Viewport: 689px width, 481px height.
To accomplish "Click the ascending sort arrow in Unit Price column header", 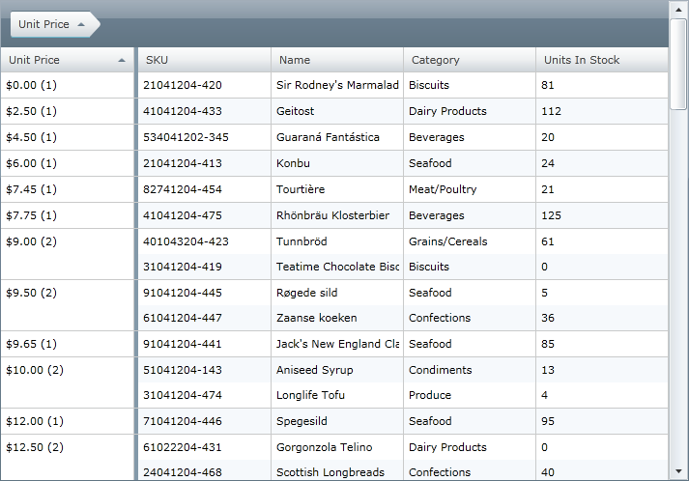I will (122, 60).
